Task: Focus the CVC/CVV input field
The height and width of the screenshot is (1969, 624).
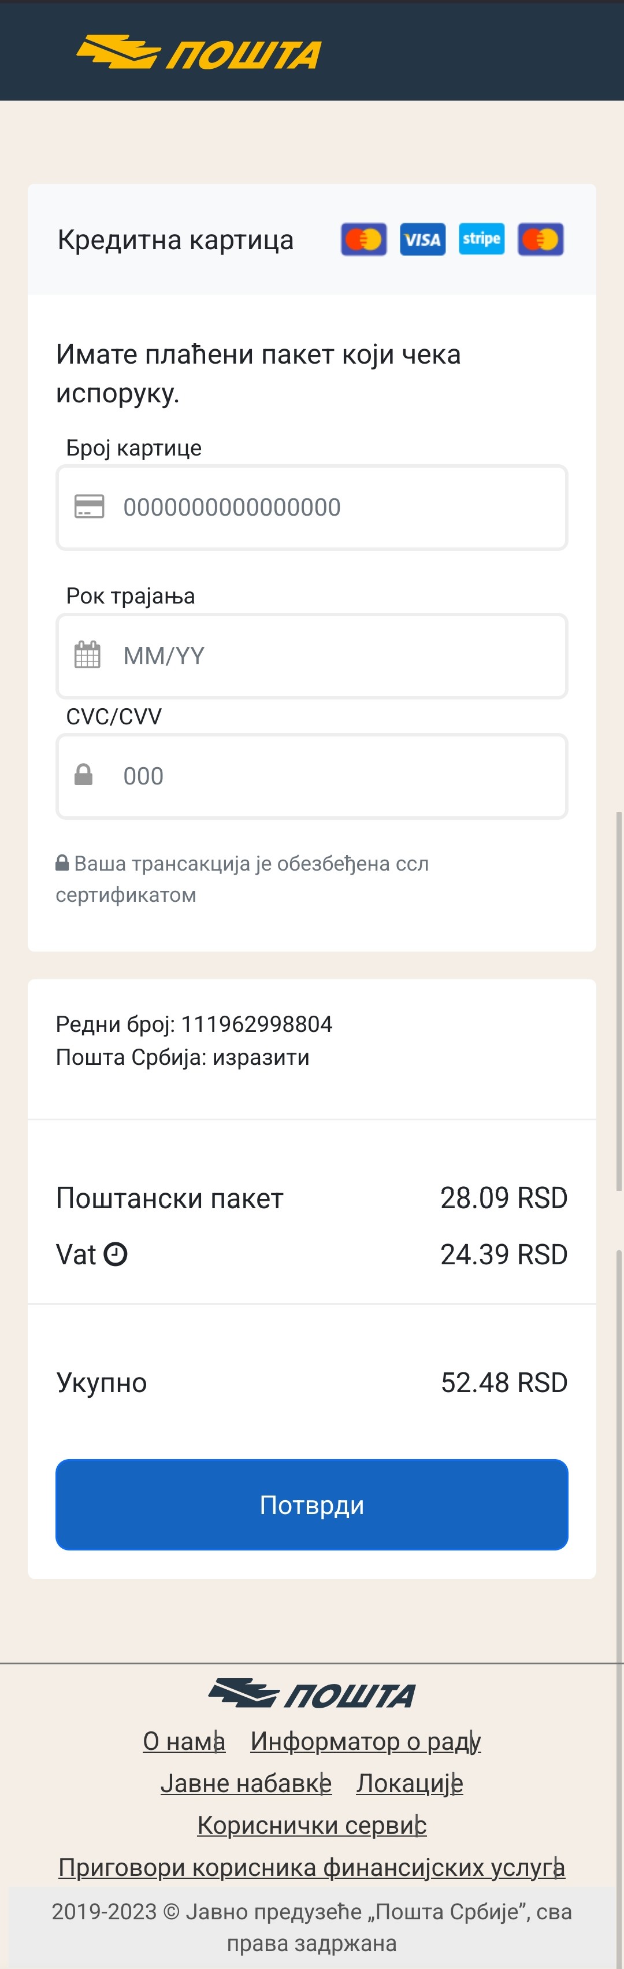Action: pyautogui.click(x=311, y=776)
